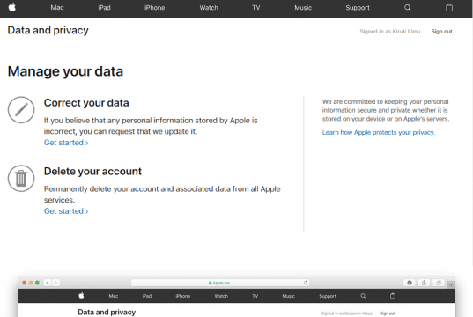Viewport: 473px width, 317px height.
Task: Click the Apple logo in top navigation bar
Action: [12, 7]
